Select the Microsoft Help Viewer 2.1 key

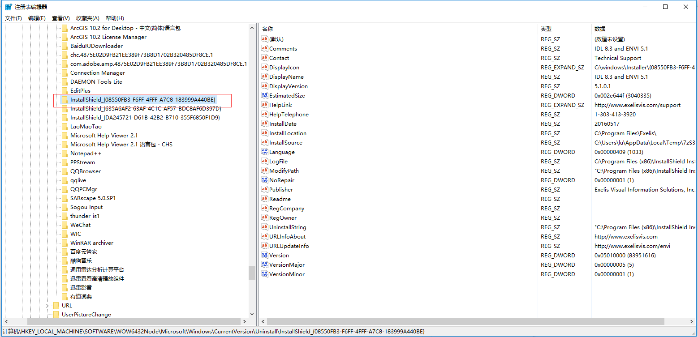(x=104, y=136)
